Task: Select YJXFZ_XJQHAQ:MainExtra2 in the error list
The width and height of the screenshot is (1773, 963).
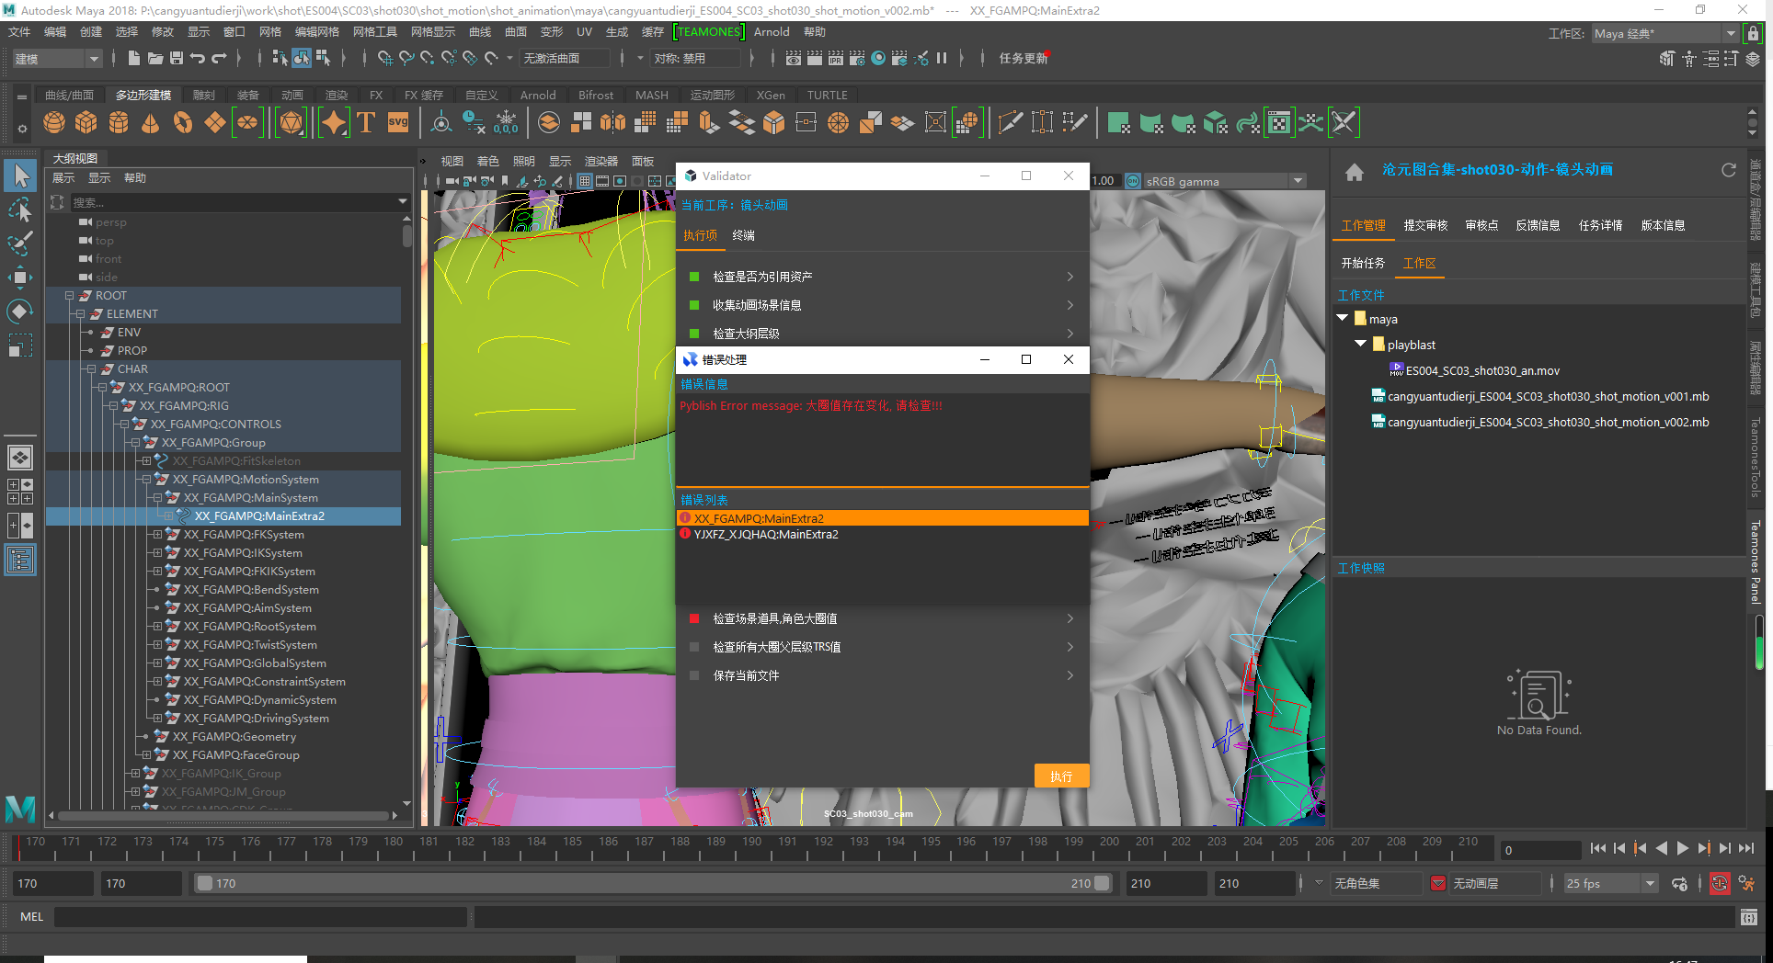Action: click(766, 535)
